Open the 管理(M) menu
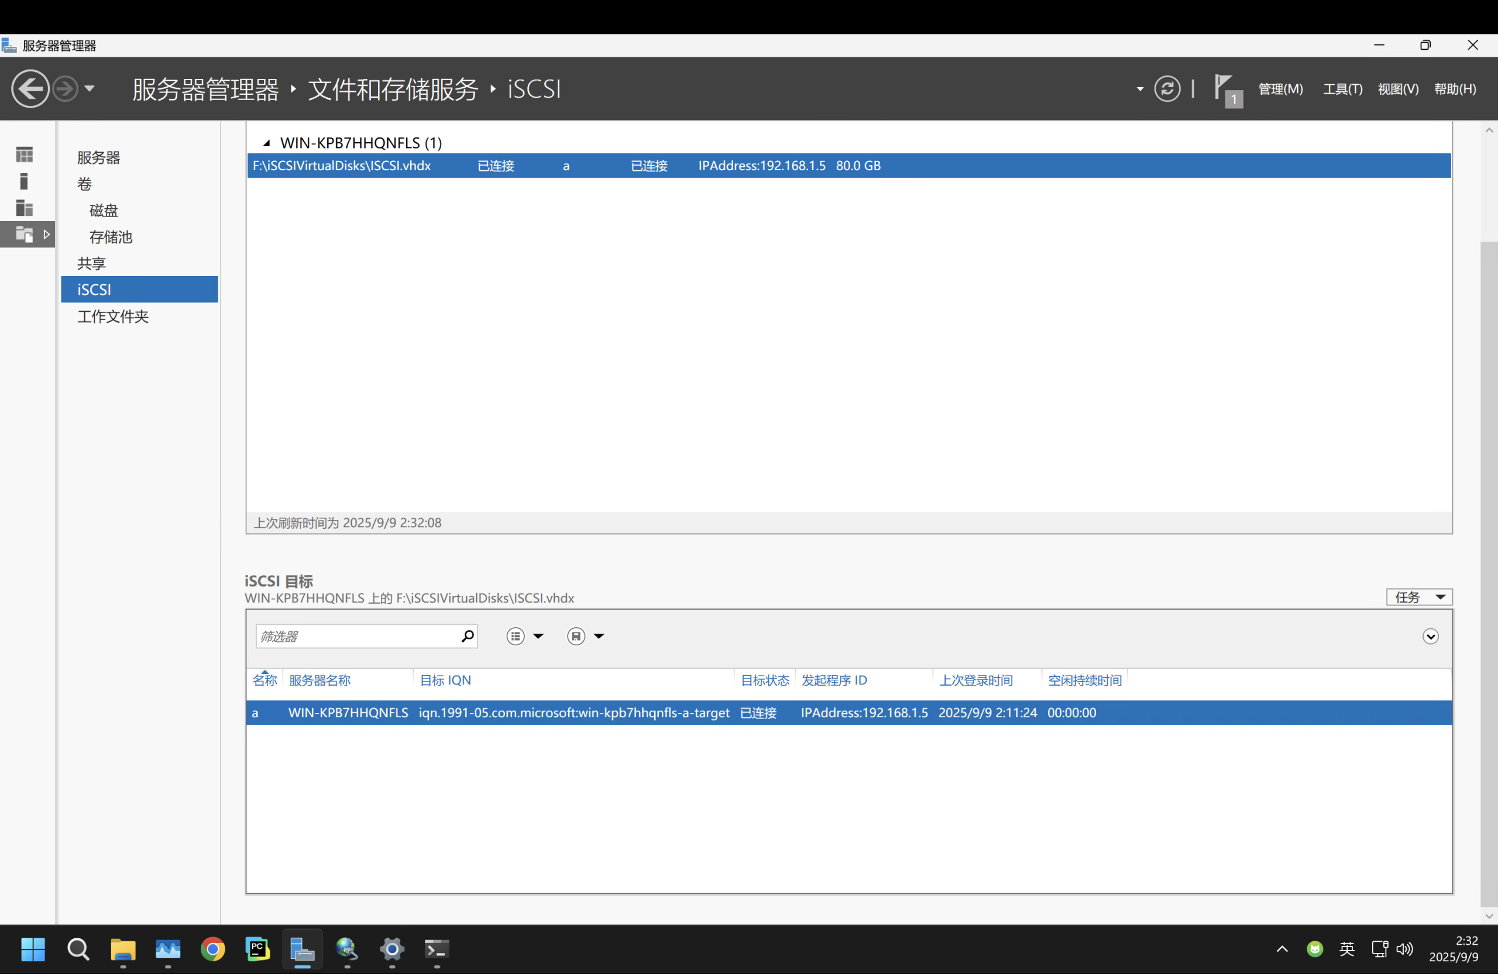 coord(1281,89)
